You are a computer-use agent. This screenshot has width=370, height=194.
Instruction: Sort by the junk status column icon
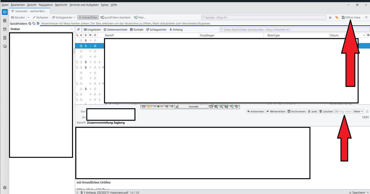(95, 35)
